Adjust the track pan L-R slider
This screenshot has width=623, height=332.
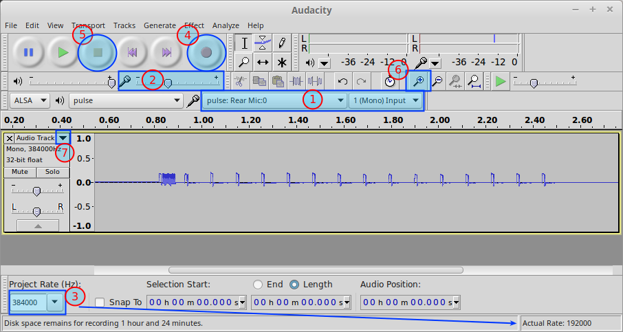37,210
